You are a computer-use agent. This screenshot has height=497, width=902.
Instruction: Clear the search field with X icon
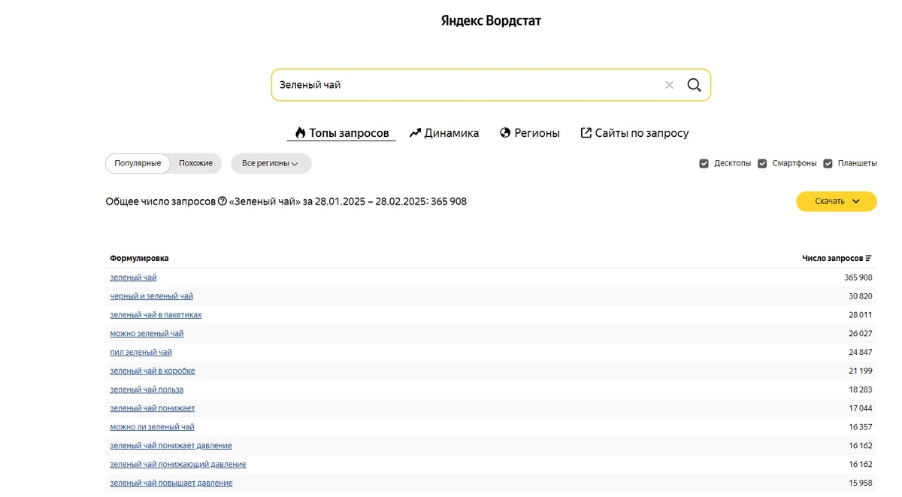click(x=669, y=85)
